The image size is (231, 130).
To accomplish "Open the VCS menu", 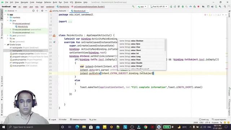I will pos(71,2).
